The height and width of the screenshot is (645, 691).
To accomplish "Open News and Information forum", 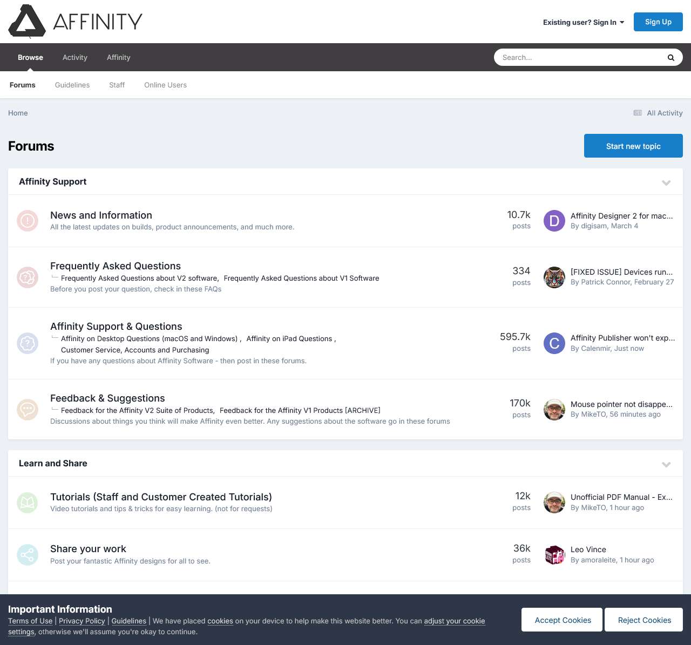I will (x=101, y=215).
